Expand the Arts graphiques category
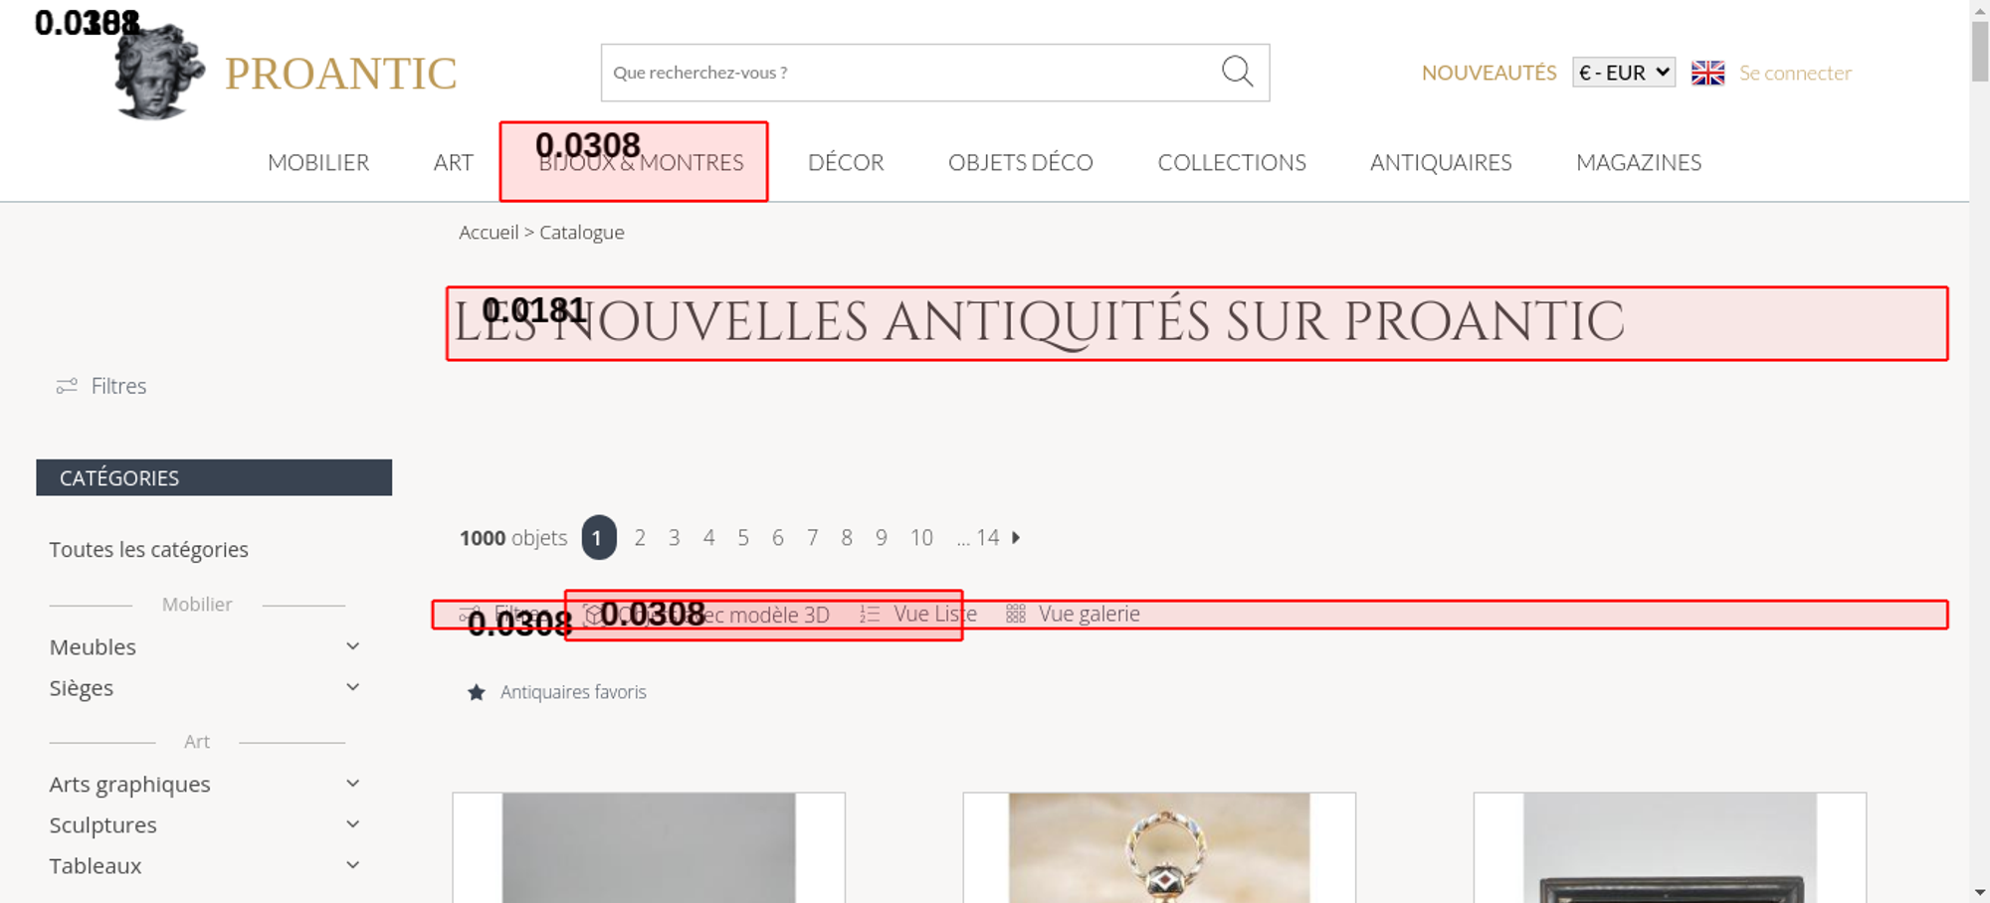 352,784
